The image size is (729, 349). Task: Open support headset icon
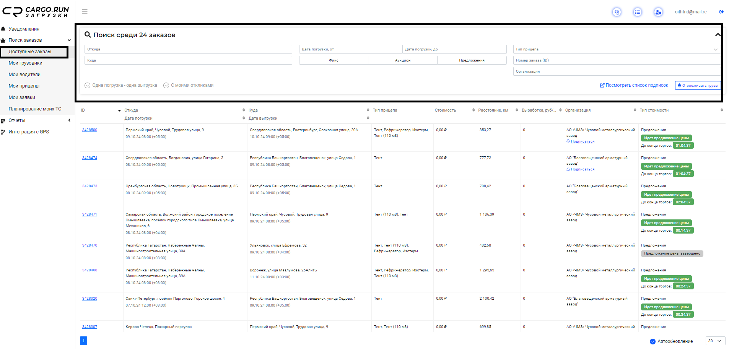[x=617, y=12]
